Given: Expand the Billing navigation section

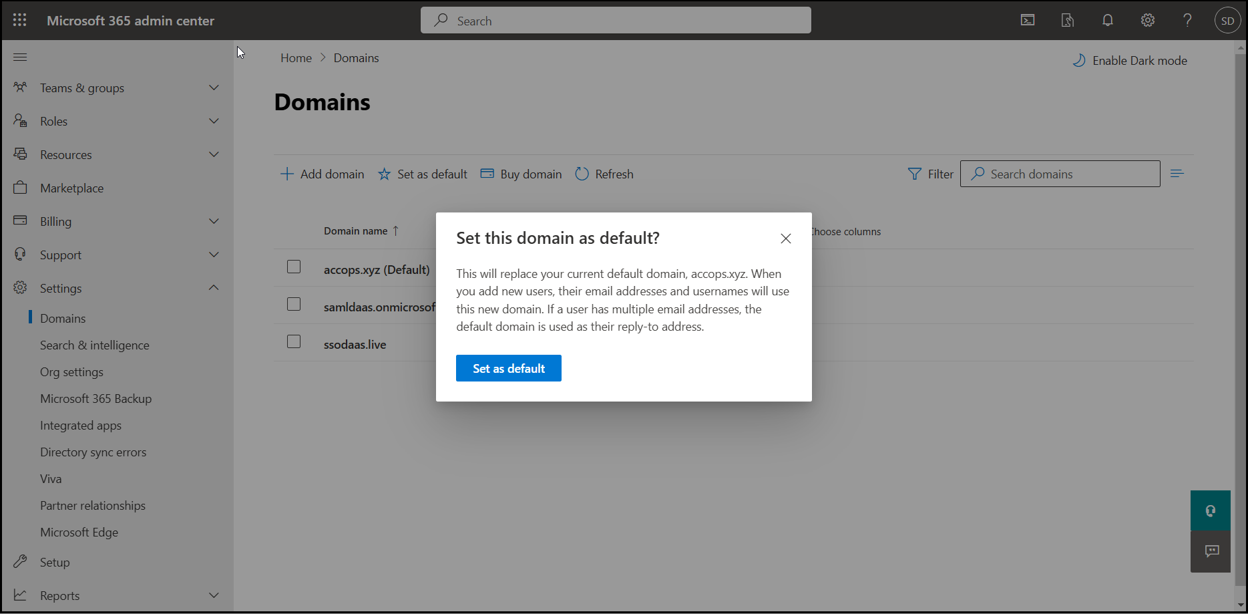Looking at the screenshot, I should 214,221.
